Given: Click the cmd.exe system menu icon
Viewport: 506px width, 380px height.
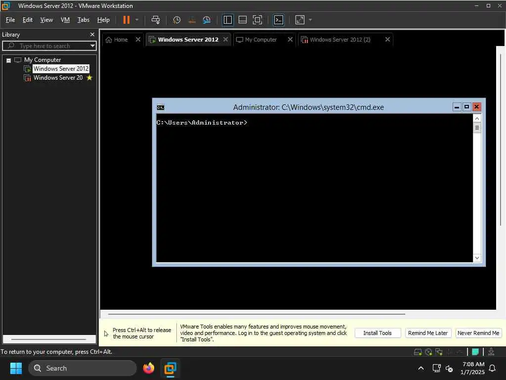Looking at the screenshot, I should [x=161, y=107].
